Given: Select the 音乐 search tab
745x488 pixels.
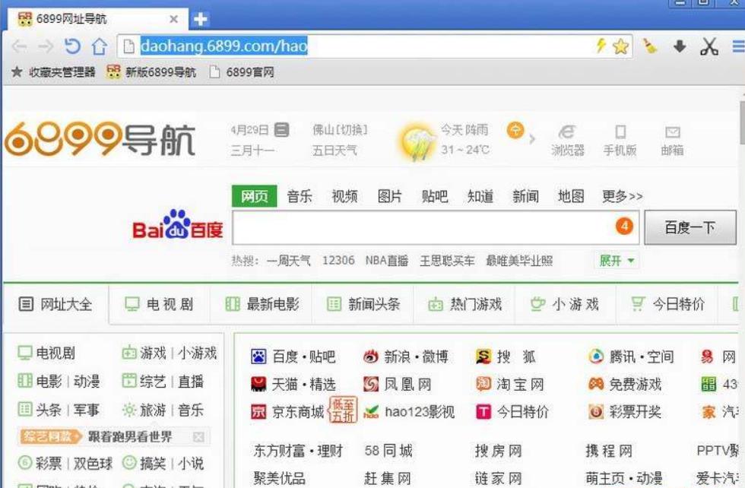Looking at the screenshot, I should (300, 196).
